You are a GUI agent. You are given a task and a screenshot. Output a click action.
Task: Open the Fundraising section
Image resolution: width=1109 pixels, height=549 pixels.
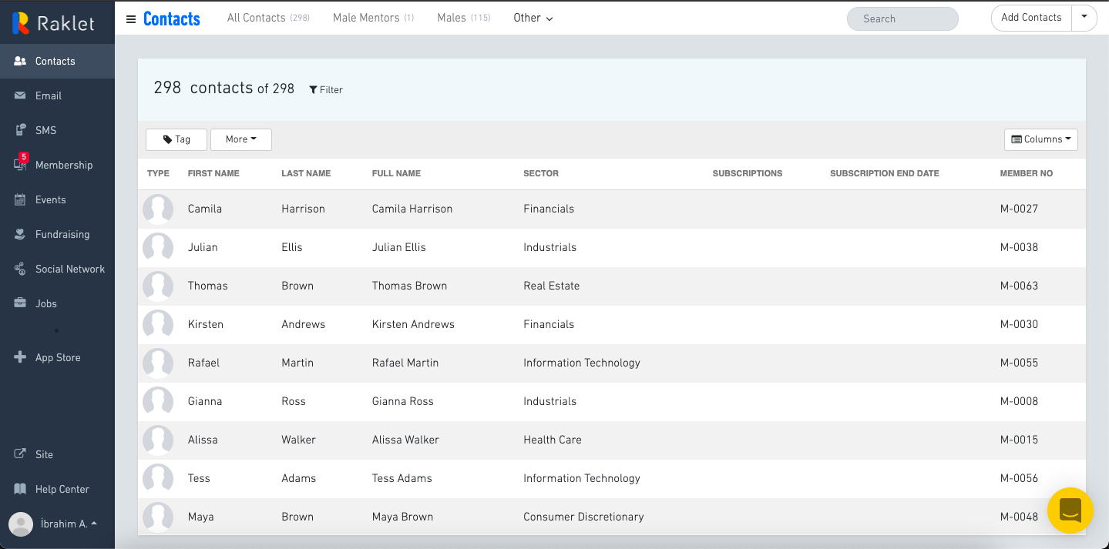point(62,234)
